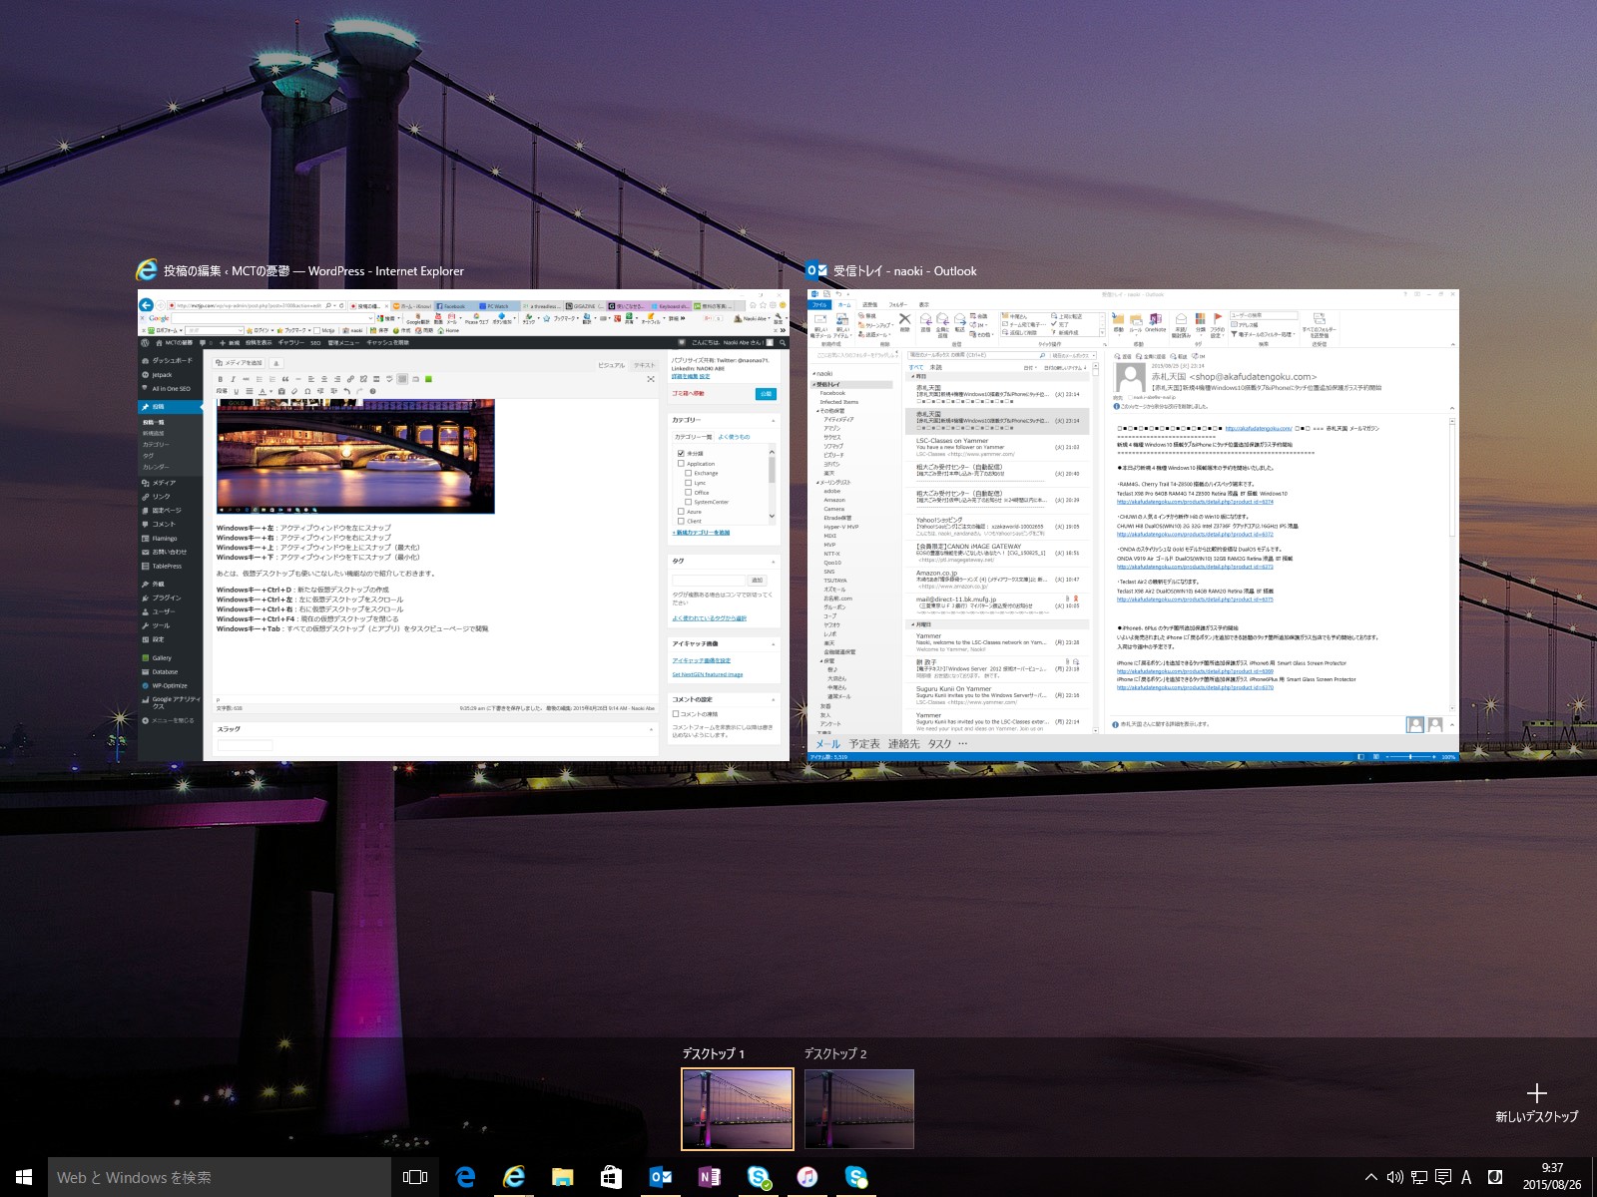Check the Lync category checkbox
1597x1197 pixels.
(688, 483)
